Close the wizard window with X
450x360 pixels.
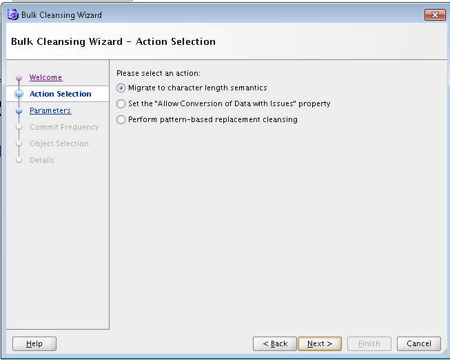tap(434, 14)
